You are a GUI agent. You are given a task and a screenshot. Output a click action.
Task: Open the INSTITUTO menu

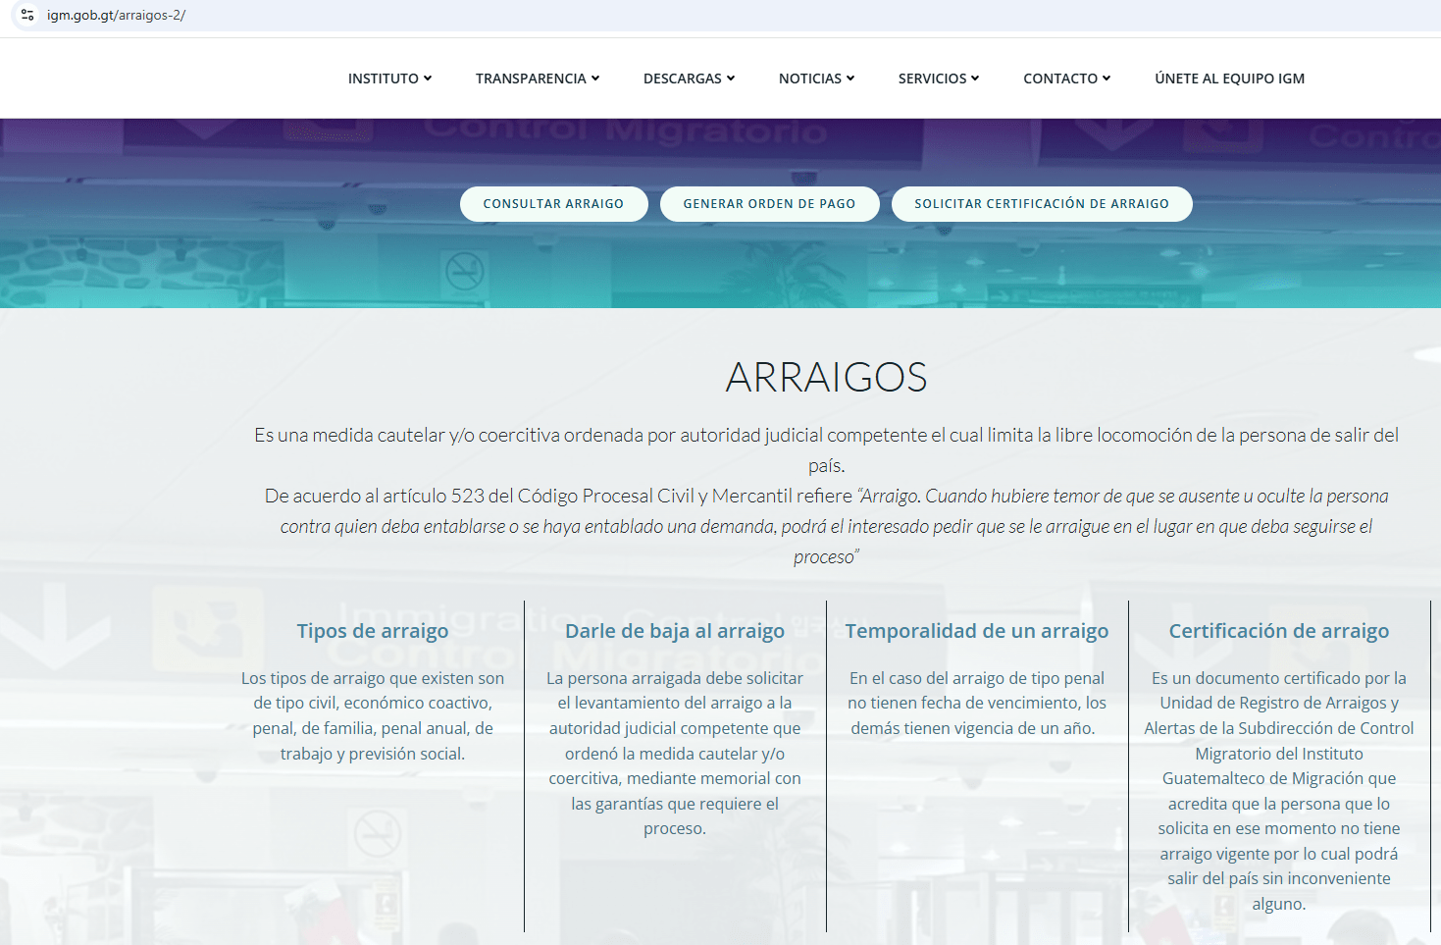tap(389, 79)
